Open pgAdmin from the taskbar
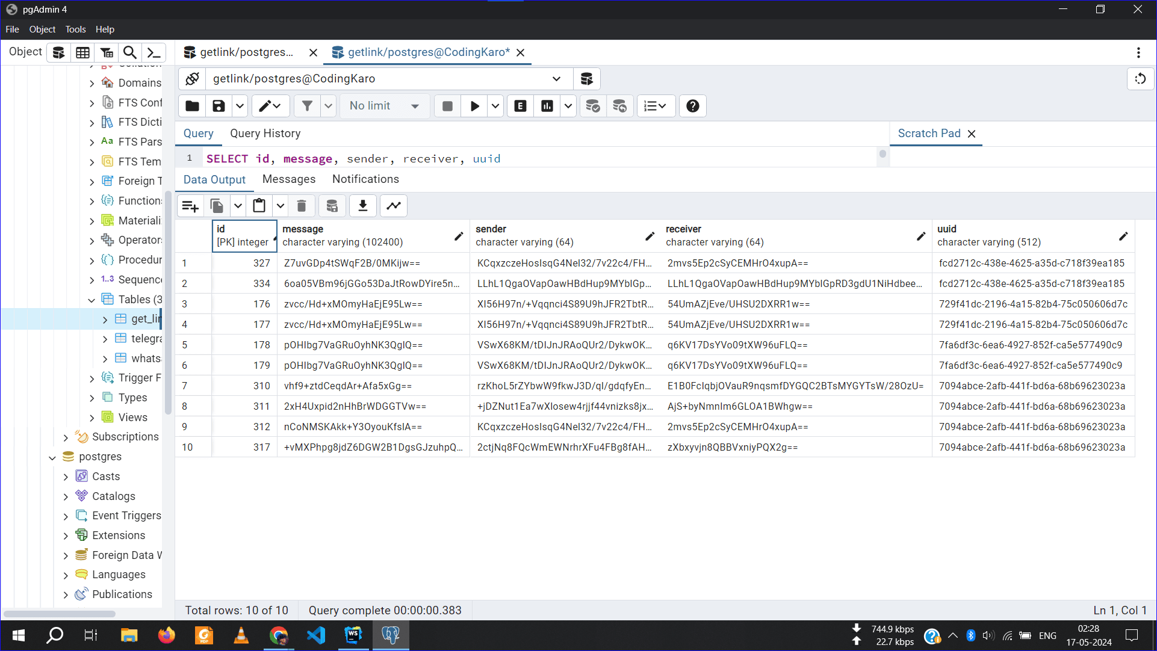 click(391, 635)
